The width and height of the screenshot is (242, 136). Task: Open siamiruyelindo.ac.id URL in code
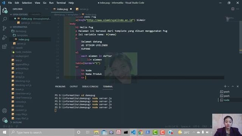110,20
